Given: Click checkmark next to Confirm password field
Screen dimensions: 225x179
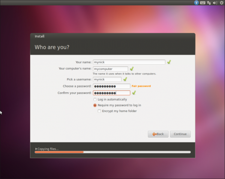Looking at the screenshot, I should 134,93.
